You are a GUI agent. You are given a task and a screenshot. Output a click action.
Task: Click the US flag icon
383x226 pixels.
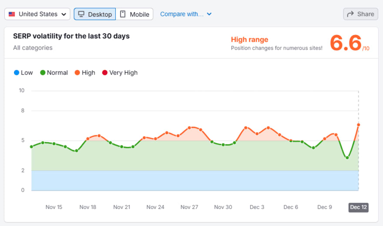tap(12, 14)
